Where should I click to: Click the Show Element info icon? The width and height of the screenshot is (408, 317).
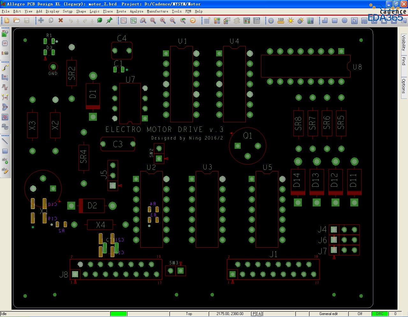coord(271,21)
